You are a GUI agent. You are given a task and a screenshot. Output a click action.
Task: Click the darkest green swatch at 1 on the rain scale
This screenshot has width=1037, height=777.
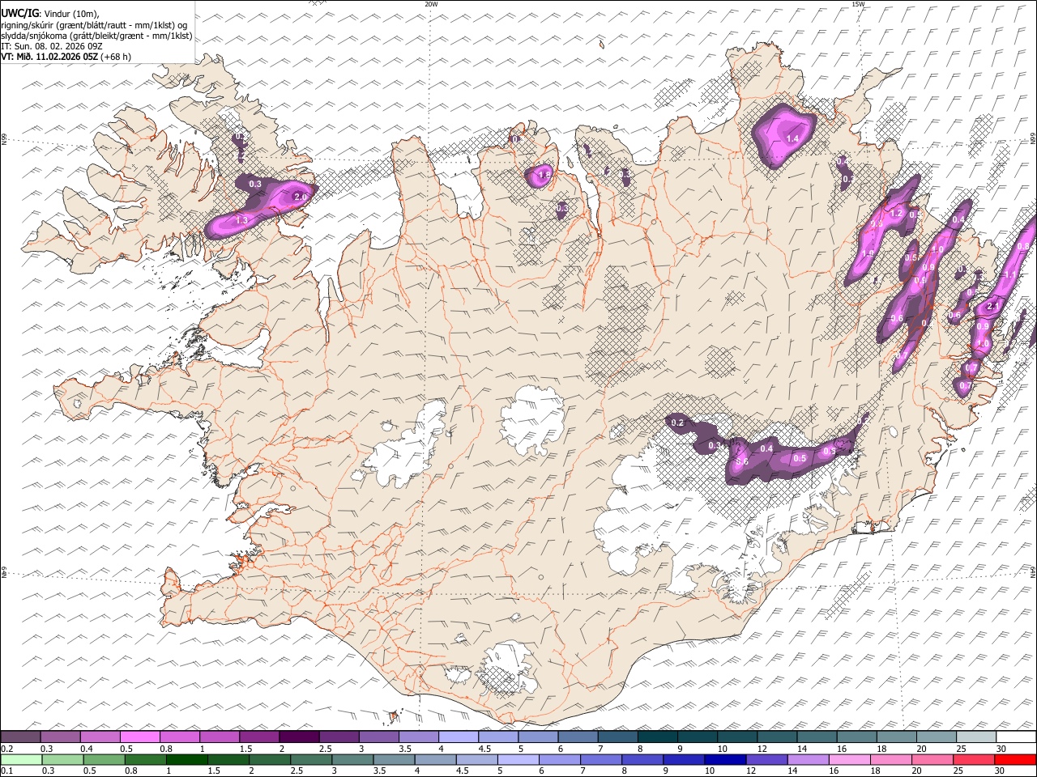pos(186,760)
